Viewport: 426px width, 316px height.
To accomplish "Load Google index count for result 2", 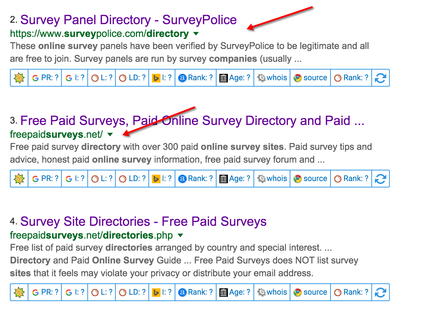I will tap(75, 78).
